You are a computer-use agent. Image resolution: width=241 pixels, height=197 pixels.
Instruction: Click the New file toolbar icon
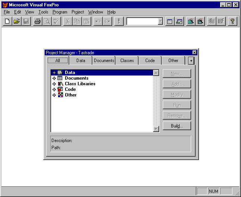7,21
